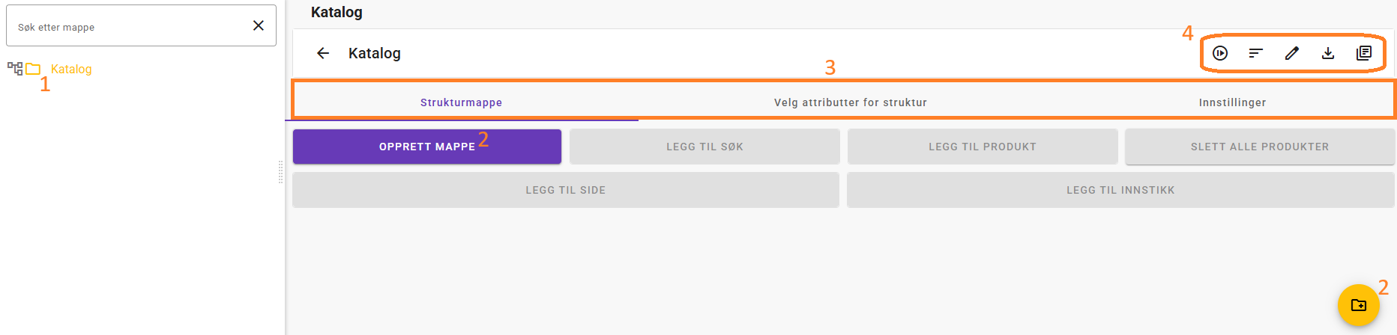Click the play/run icon in the toolbar
The image size is (1397, 335).
click(1220, 53)
